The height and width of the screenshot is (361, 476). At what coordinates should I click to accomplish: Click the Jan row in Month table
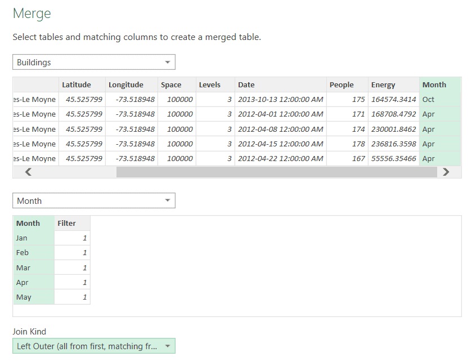click(x=52, y=238)
